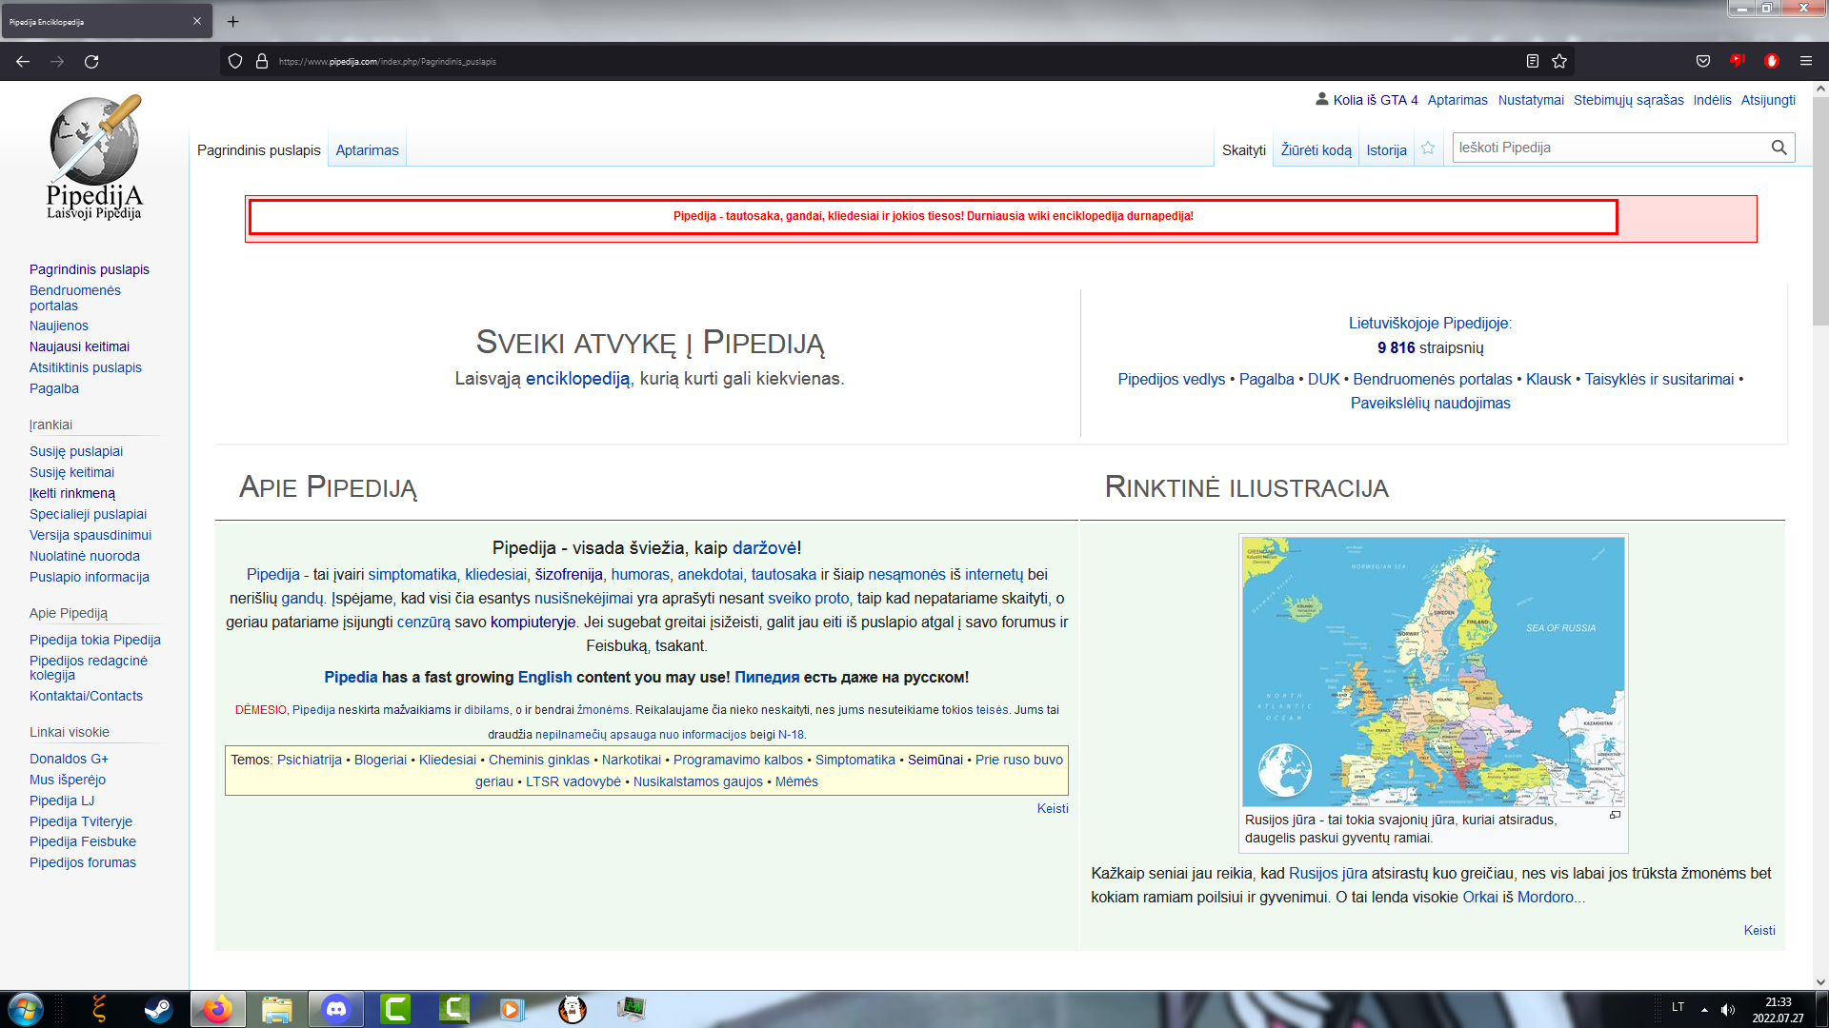Open Steam from the taskbar
Viewport: 1829px width, 1028px height.
[x=158, y=1009]
